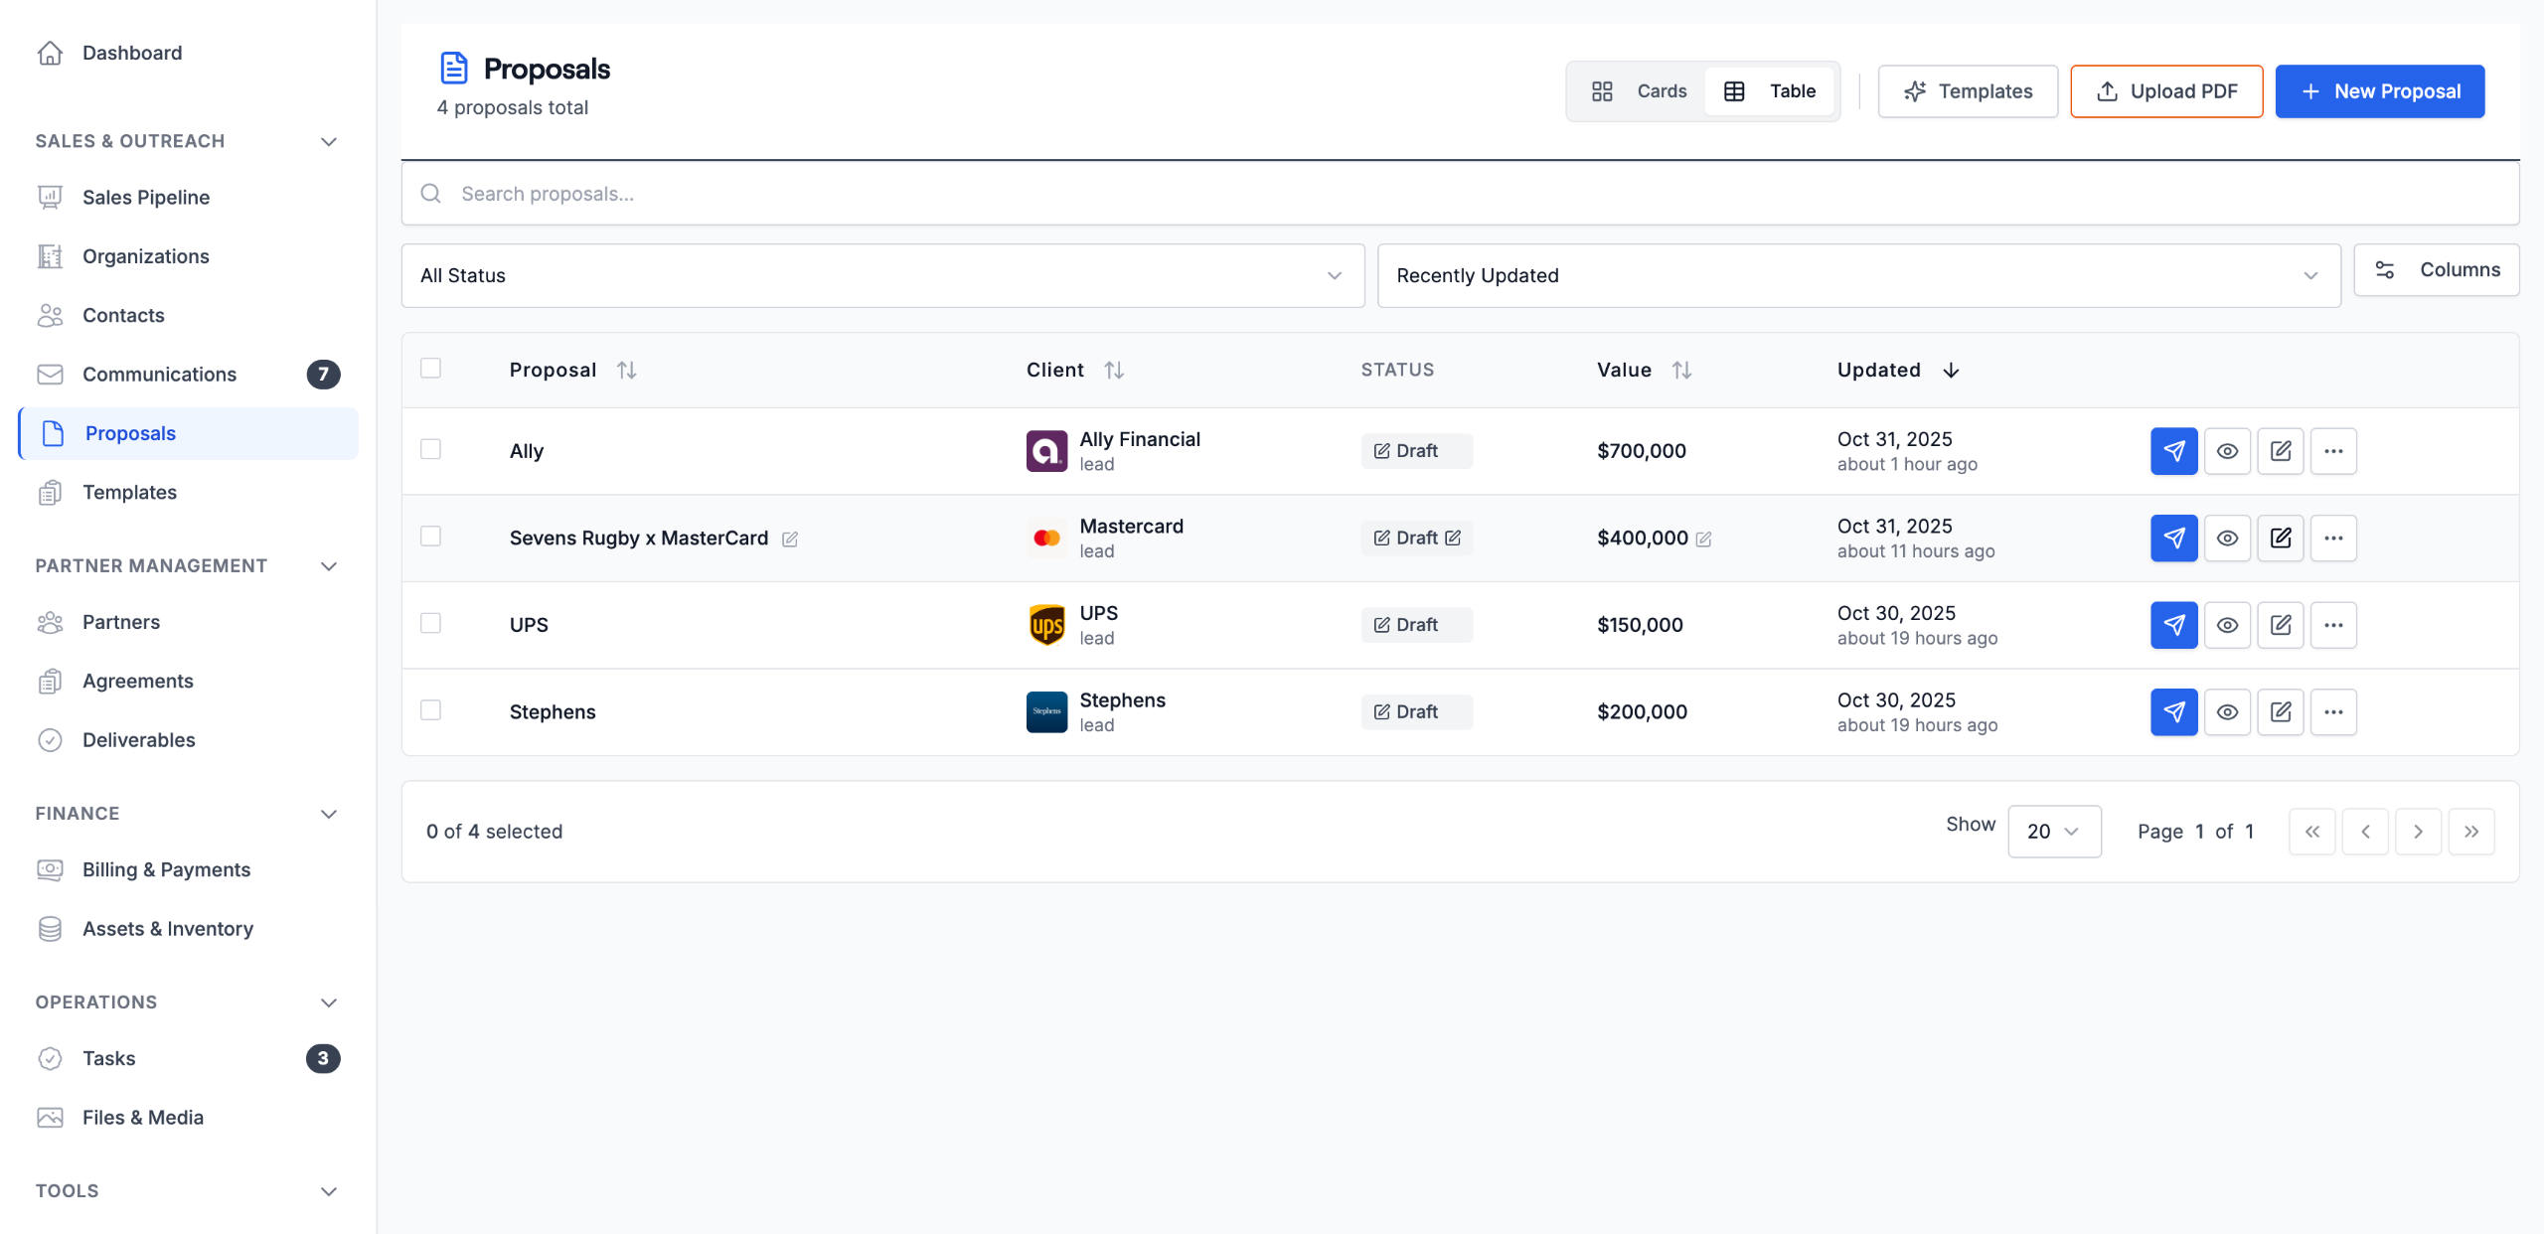Check the select-all checkbox in the table header
Image resolution: width=2544 pixels, height=1234 pixels.
pos(430,369)
